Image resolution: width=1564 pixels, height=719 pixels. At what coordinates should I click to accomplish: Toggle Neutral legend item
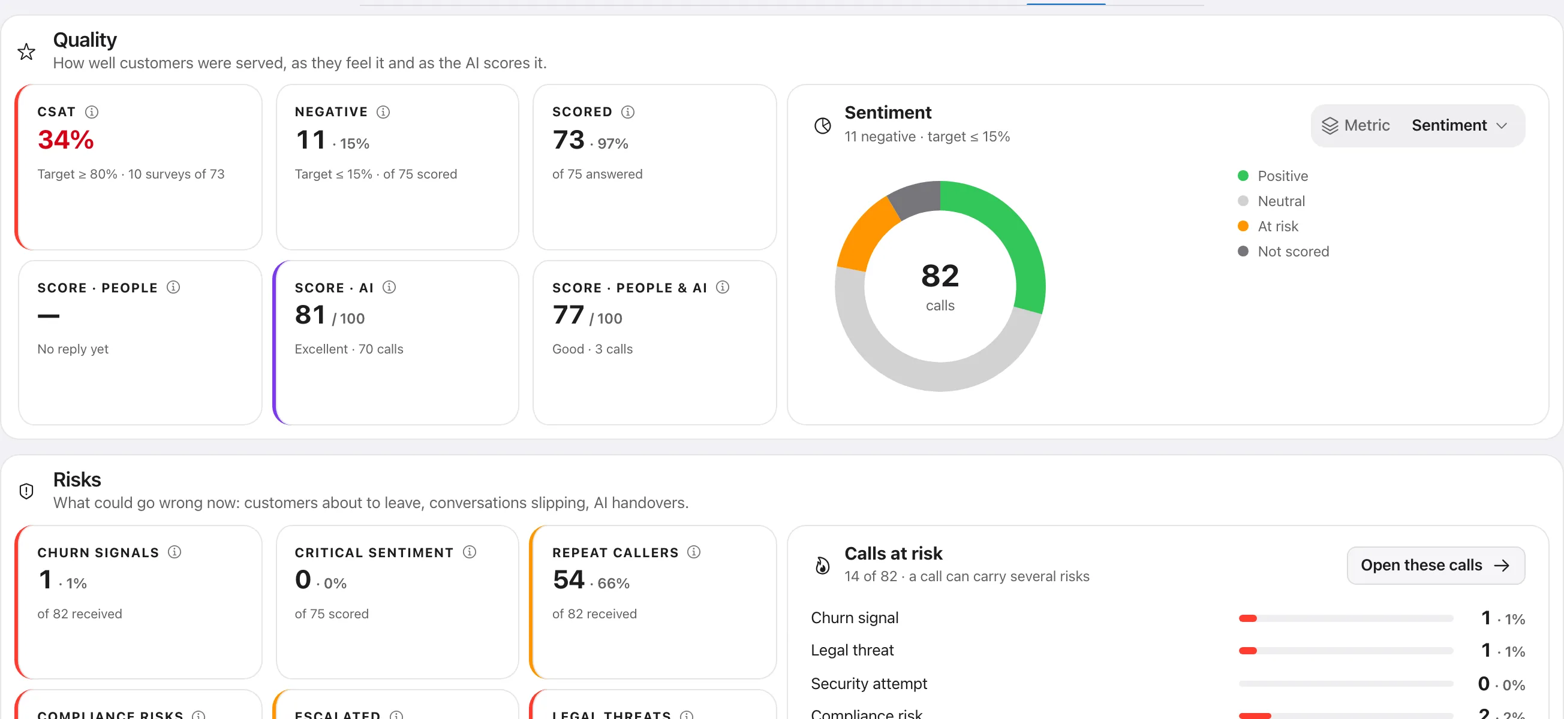click(1271, 201)
